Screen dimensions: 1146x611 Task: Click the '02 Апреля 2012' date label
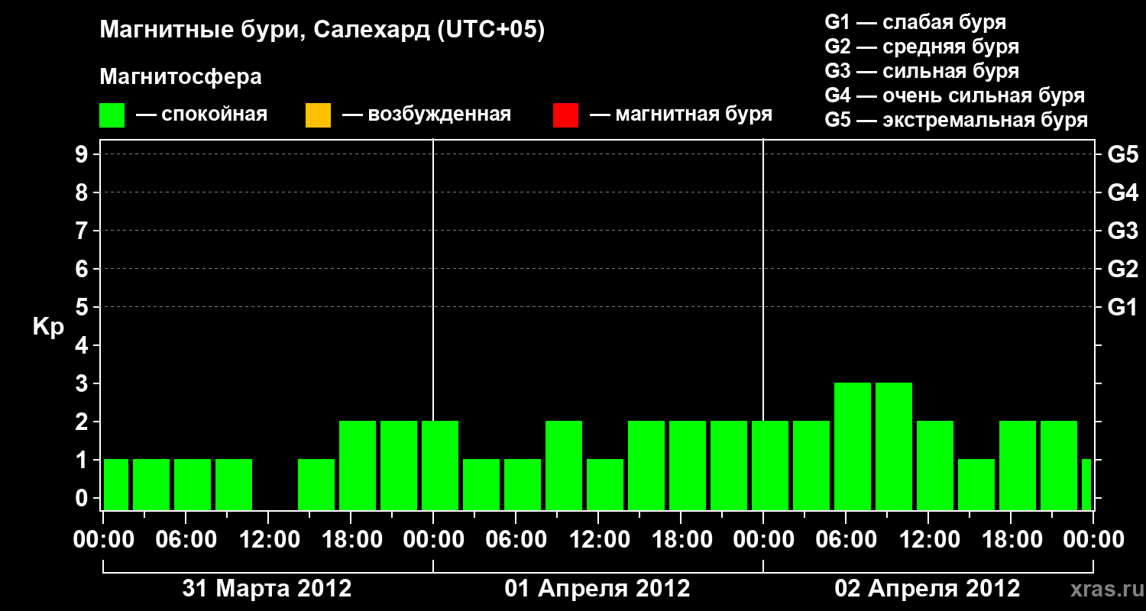pyautogui.click(x=927, y=589)
